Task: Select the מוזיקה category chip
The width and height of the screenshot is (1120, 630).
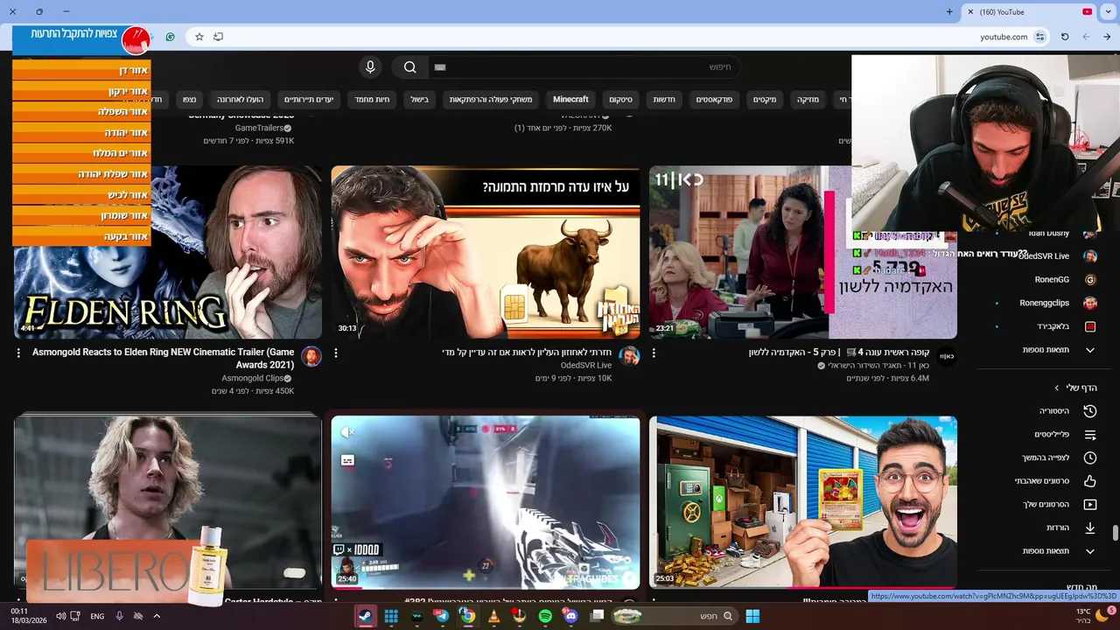Action: click(808, 100)
